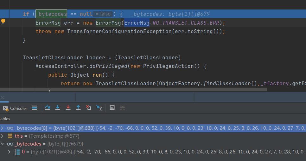Open Evaluate Expression calculator icon
The image size is (306, 161).
tap(112, 108)
